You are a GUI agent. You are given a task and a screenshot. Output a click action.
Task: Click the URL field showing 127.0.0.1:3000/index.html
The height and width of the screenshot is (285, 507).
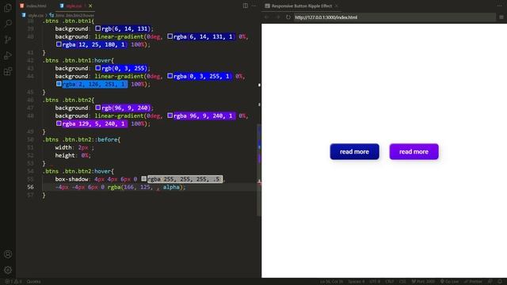[x=395, y=17]
